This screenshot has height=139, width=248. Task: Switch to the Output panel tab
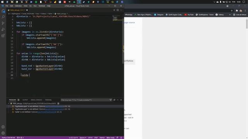[25, 100]
